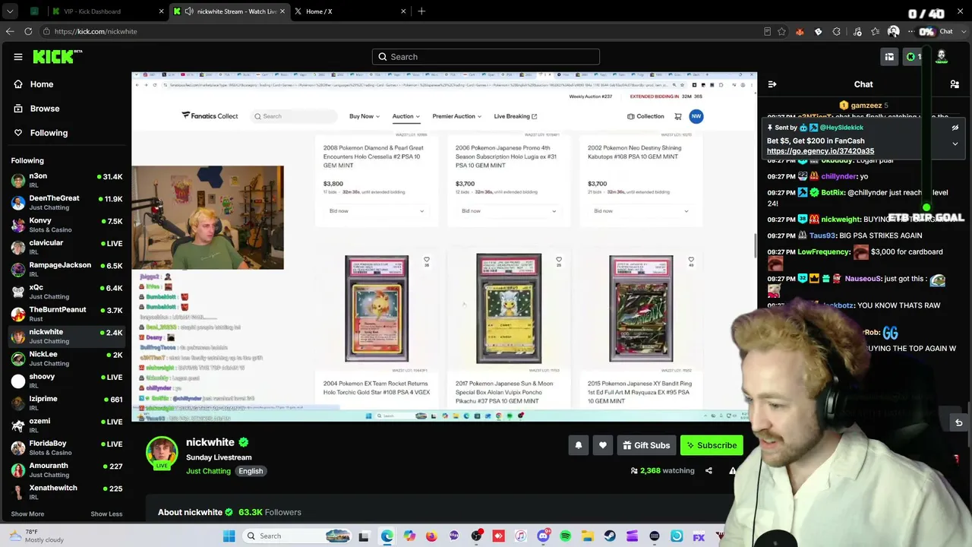
Task: Favorite the Torchic Gold Star card
Action: [x=427, y=260]
